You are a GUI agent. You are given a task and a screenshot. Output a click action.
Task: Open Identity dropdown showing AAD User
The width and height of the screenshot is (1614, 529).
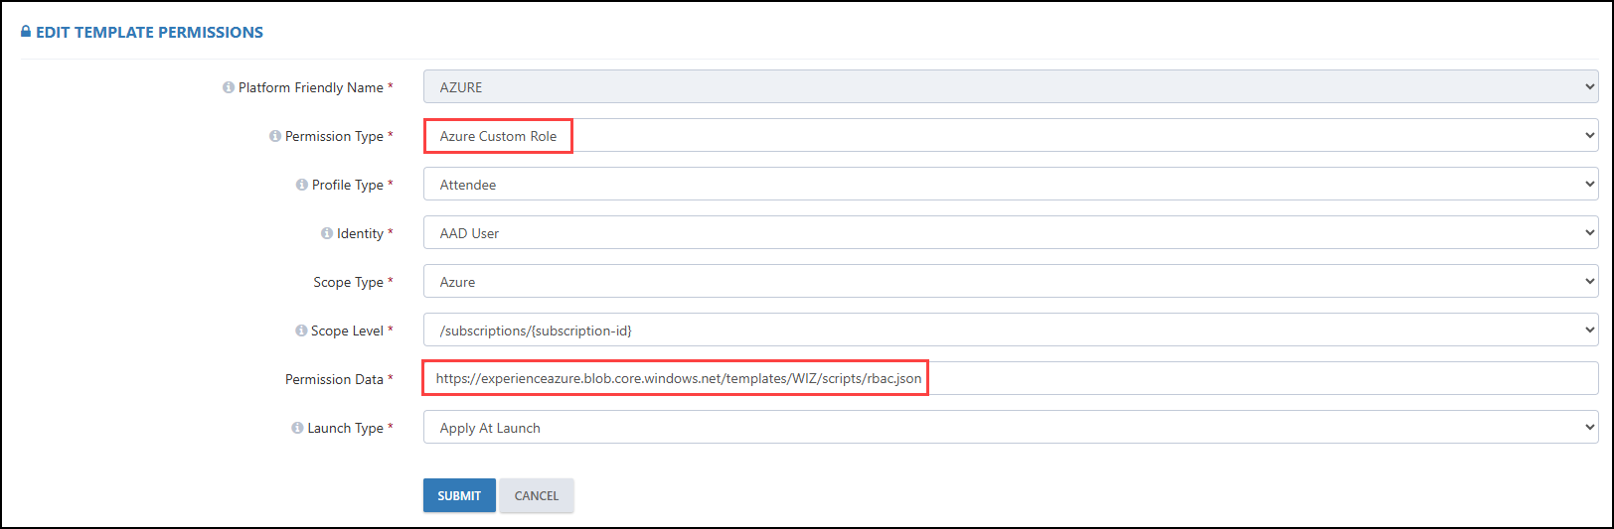[1011, 232]
